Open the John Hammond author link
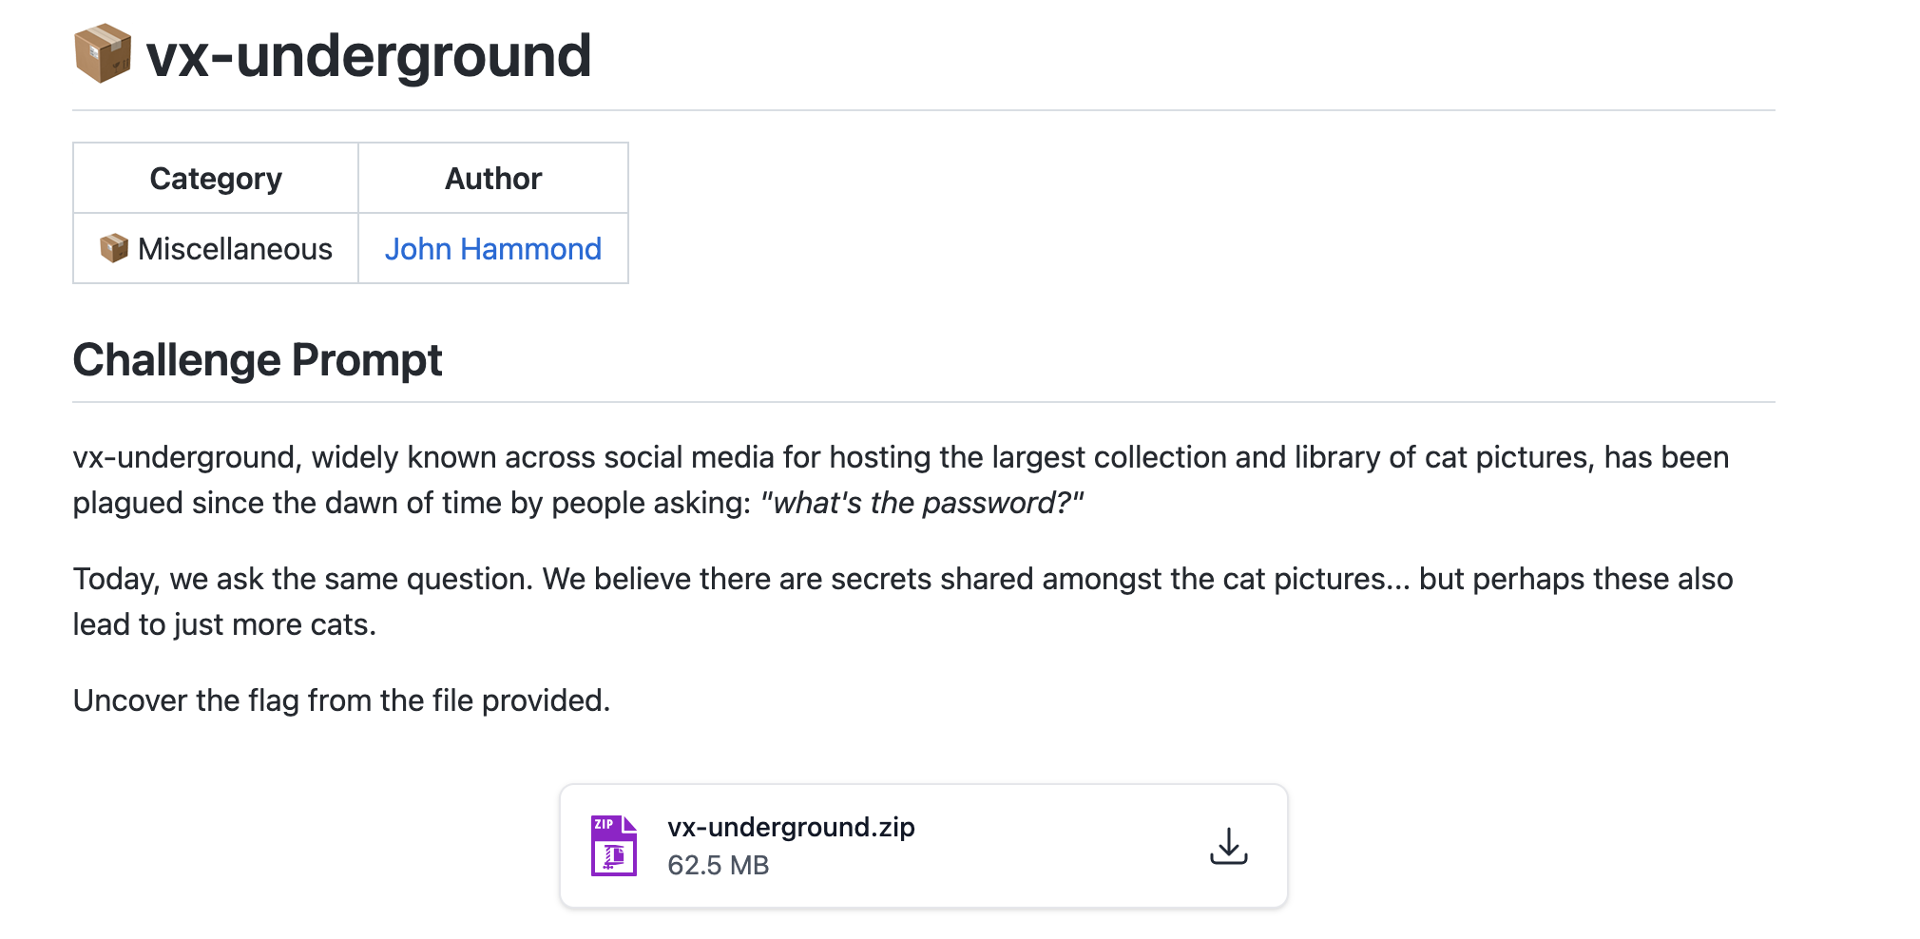This screenshot has height=939, width=1920. 492,249
